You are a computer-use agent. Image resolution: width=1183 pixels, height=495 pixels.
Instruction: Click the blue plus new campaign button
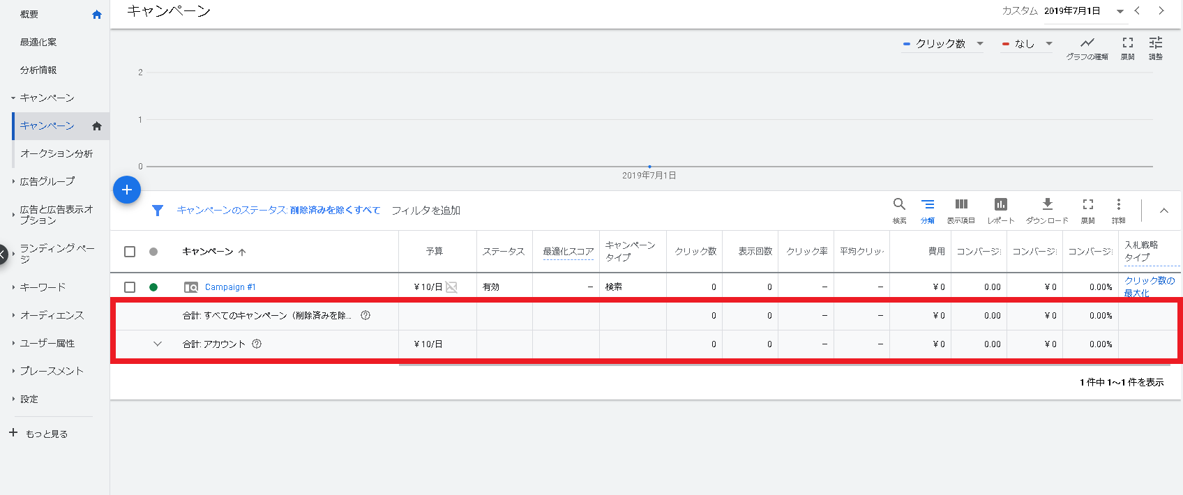point(127,190)
